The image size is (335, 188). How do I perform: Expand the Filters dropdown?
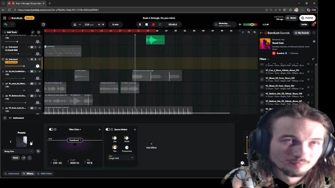click(264, 59)
